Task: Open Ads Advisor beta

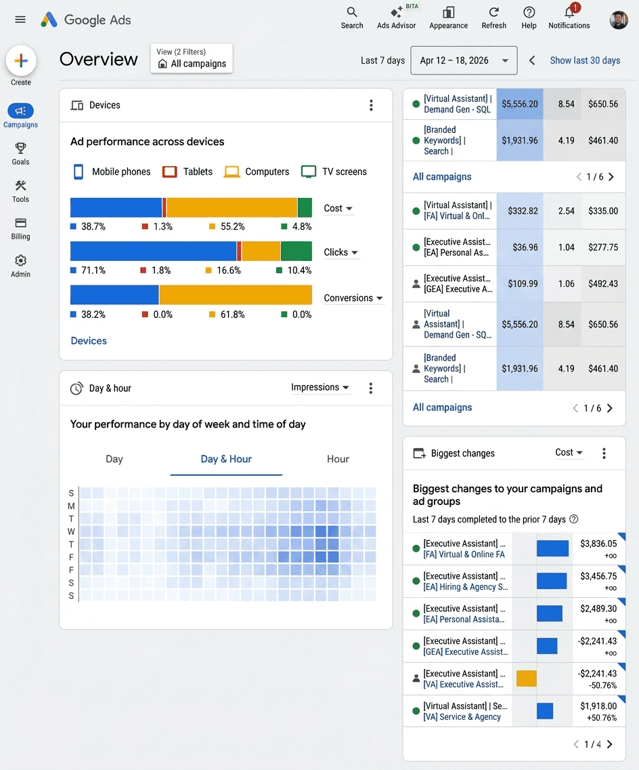Action: click(396, 18)
